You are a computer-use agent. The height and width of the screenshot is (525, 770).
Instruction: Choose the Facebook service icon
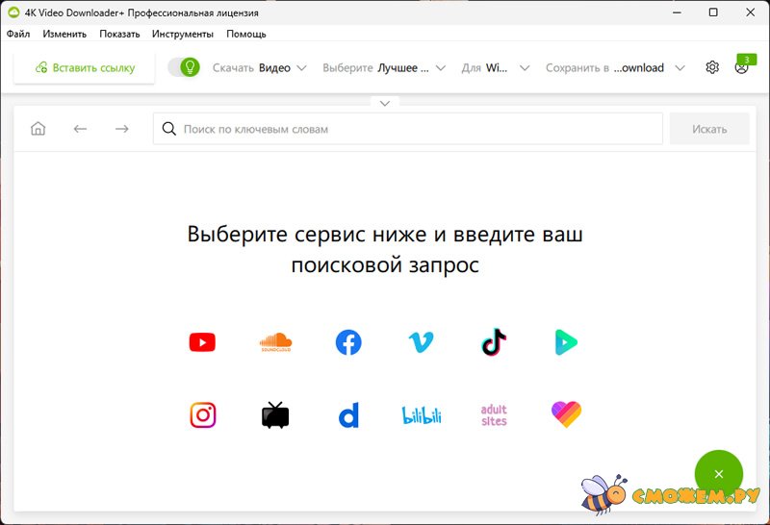pyautogui.click(x=348, y=342)
